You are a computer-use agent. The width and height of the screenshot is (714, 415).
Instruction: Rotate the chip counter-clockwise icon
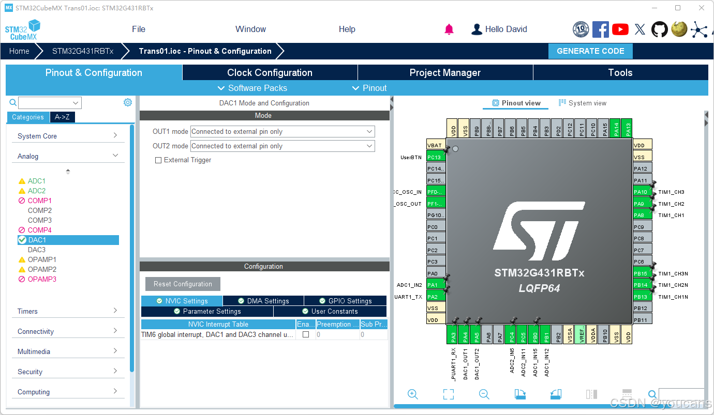pos(556,394)
